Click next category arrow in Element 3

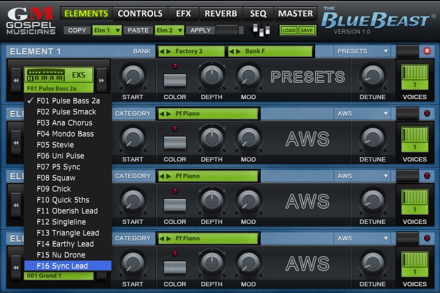[168, 176]
